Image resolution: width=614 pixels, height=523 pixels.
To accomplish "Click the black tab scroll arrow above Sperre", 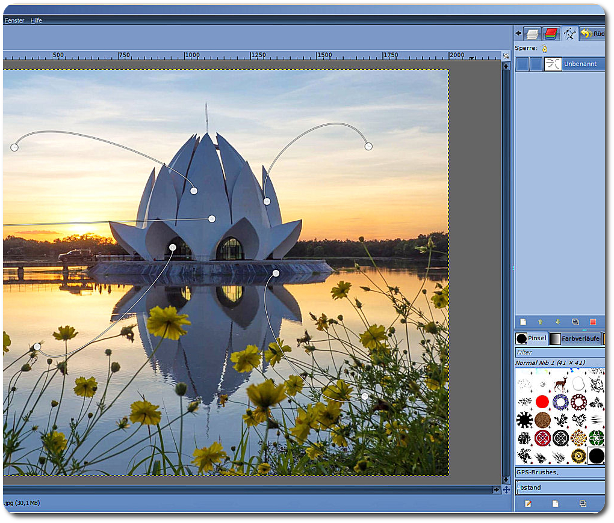I will tap(518, 33).
